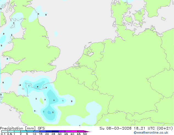Select the 'GFS' model label
The height and width of the screenshot is (135, 174).
[41, 128]
